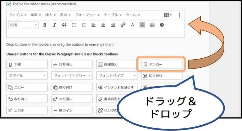Expand the スタイル dropdown
242x131 pixels.
[x=27, y=76]
